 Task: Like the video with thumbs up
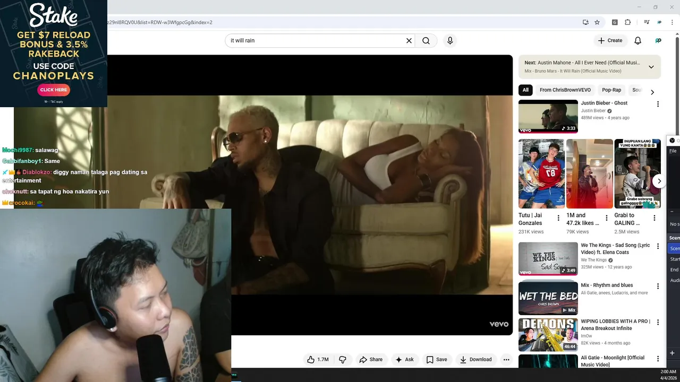pos(318,359)
